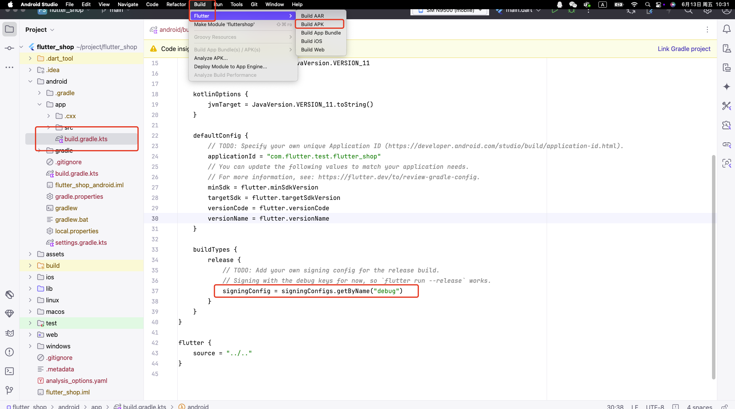Open Spotlight search in macOS menu bar

pos(648,5)
